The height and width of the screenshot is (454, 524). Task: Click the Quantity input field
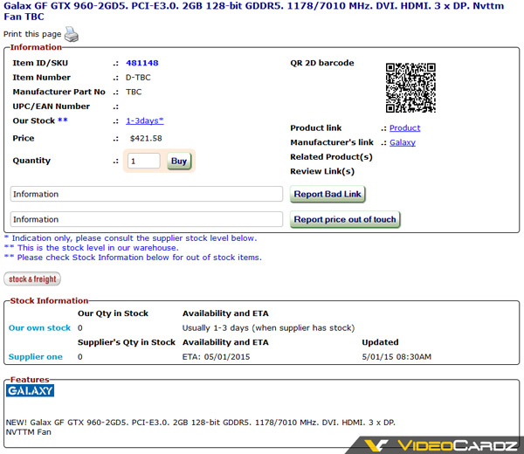[x=144, y=161]
